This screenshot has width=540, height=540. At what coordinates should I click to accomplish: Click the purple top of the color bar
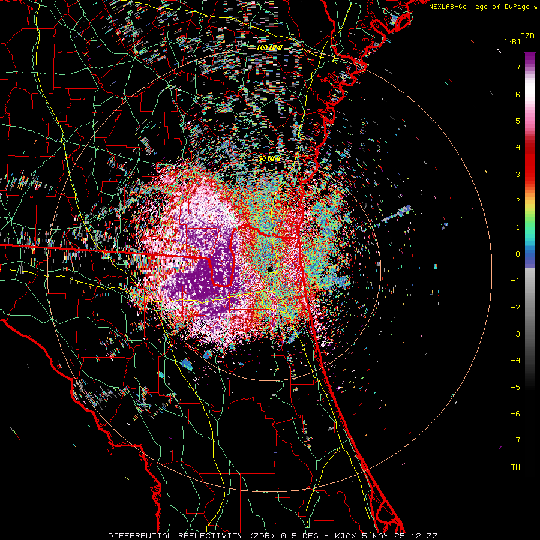click(530, 59)
